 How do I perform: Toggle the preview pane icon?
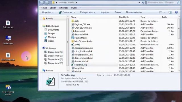pyautogui.click(x=170, y=12)
